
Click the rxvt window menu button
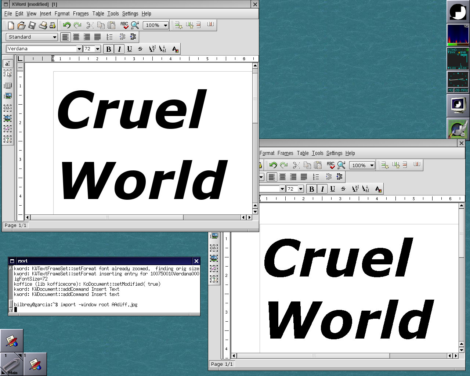[12, 261]
